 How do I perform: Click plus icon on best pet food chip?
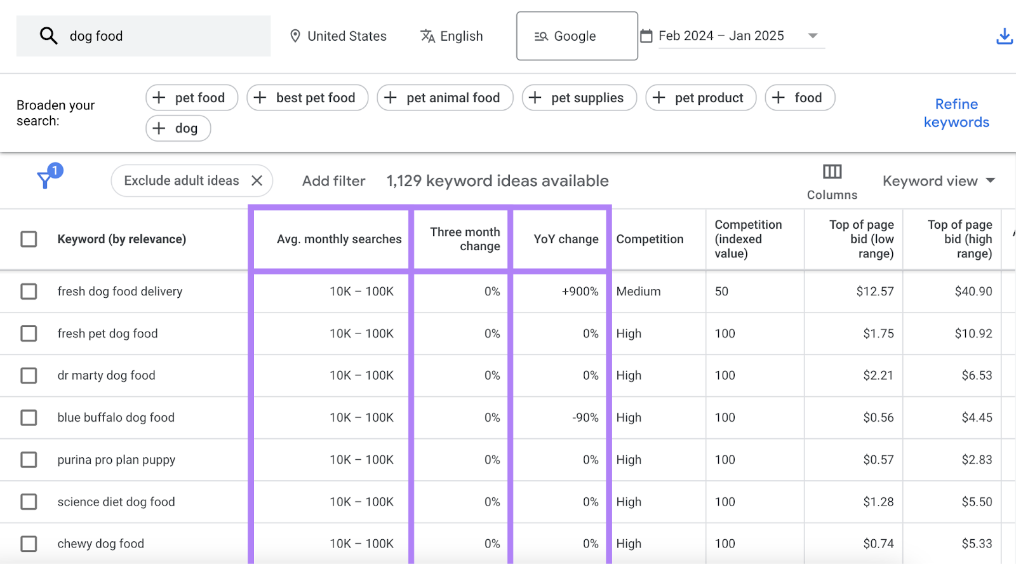coord(260,98)
